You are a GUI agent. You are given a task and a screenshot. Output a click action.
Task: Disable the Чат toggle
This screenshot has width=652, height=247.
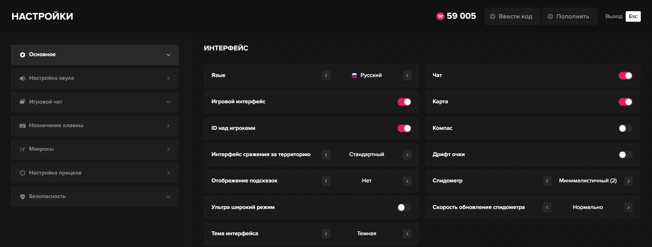pos(625,75)
